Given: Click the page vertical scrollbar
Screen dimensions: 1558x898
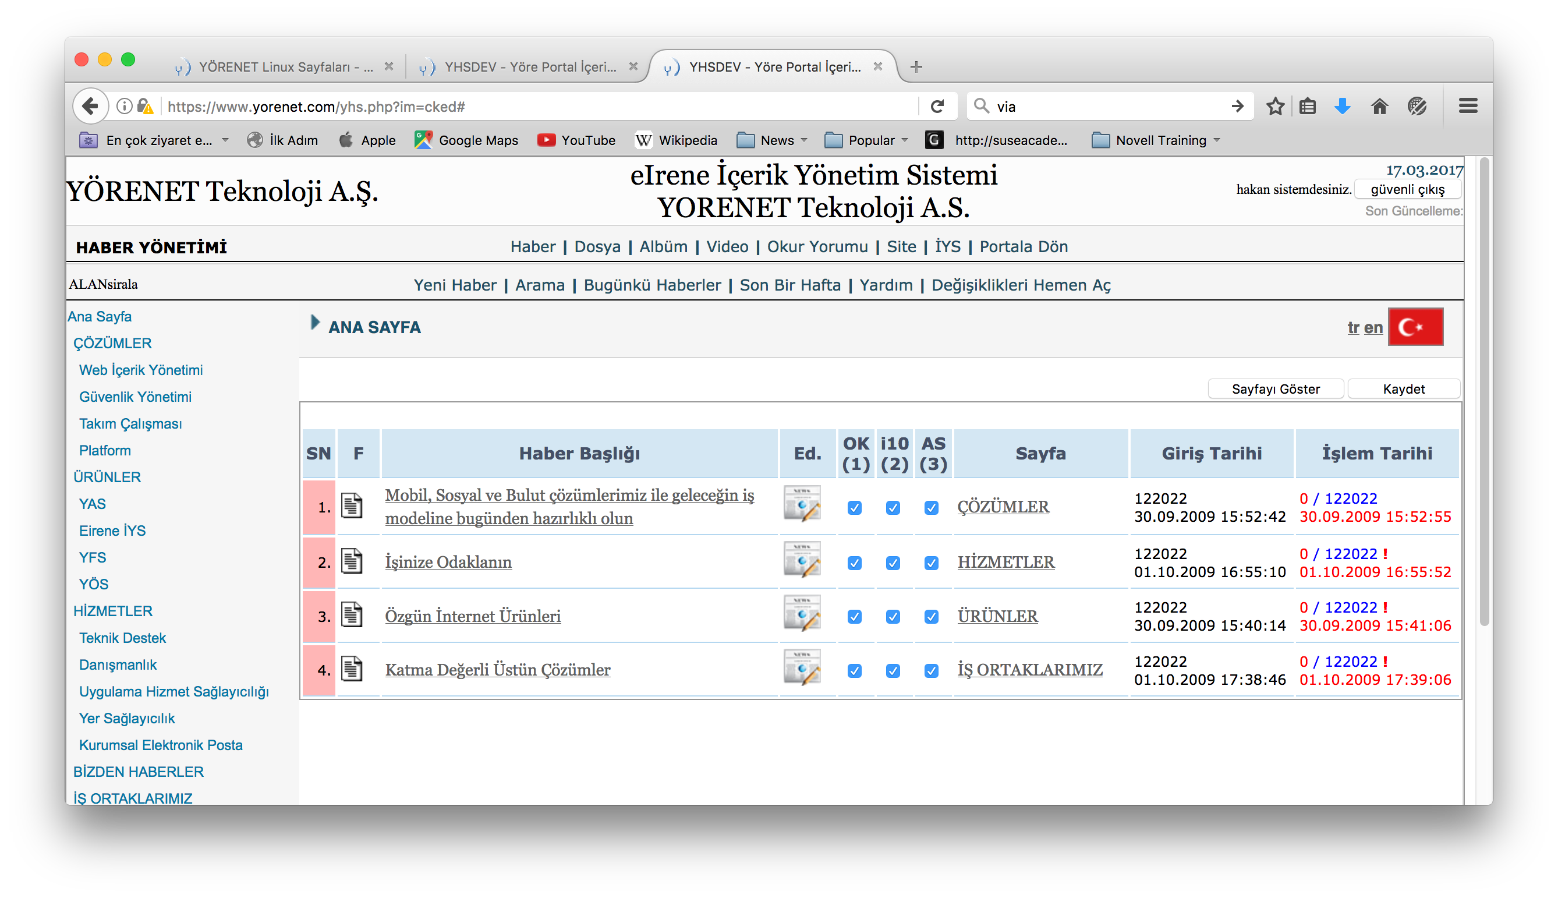Looking at the screenshot, I should (x=1484, y=393).
